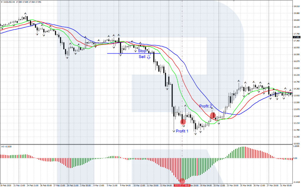301x187 pixels.
Task: Click the red circle marker above Profit 1
Action: (x=183, y=122)
